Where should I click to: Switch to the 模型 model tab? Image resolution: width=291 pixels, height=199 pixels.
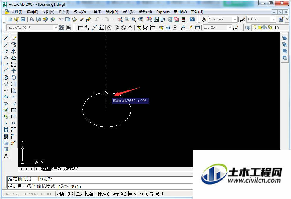(x=47, y=169)
